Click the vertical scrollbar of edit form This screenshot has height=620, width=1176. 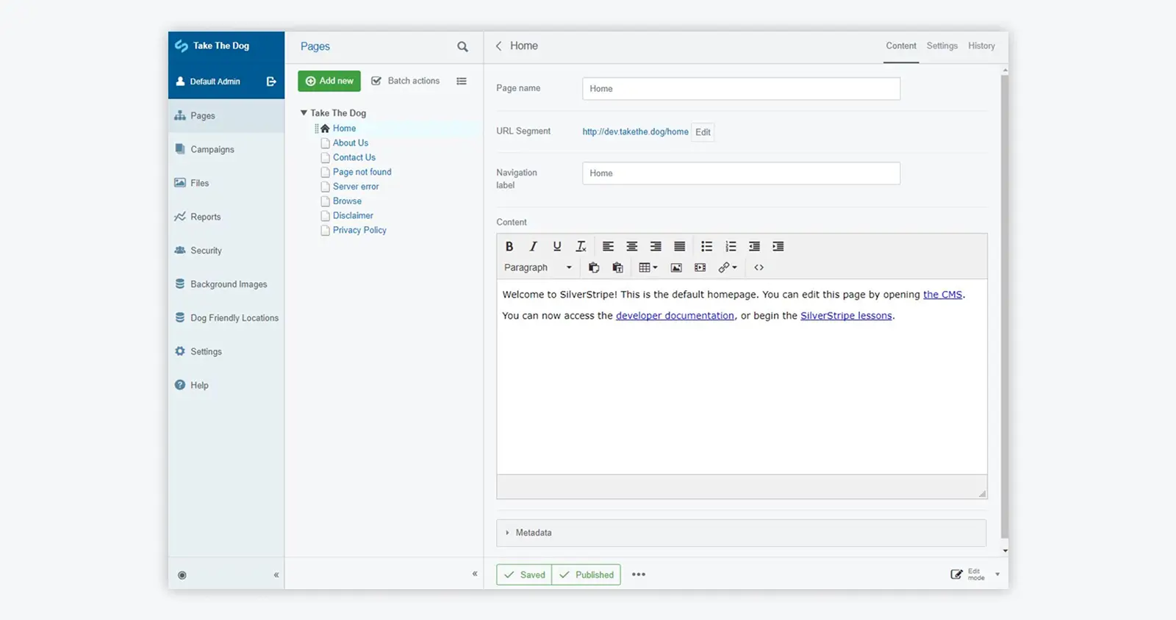pos(1005,306)
